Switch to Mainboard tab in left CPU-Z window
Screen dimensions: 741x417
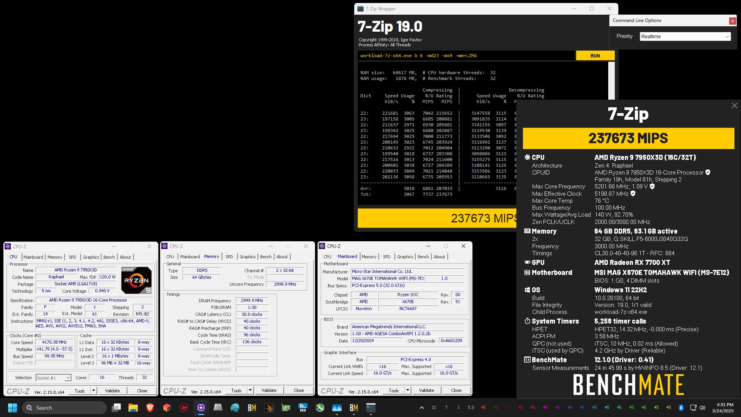tap(33, 257)
